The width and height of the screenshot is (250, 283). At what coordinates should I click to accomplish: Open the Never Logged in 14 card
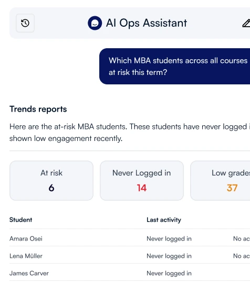pos(142,181)
